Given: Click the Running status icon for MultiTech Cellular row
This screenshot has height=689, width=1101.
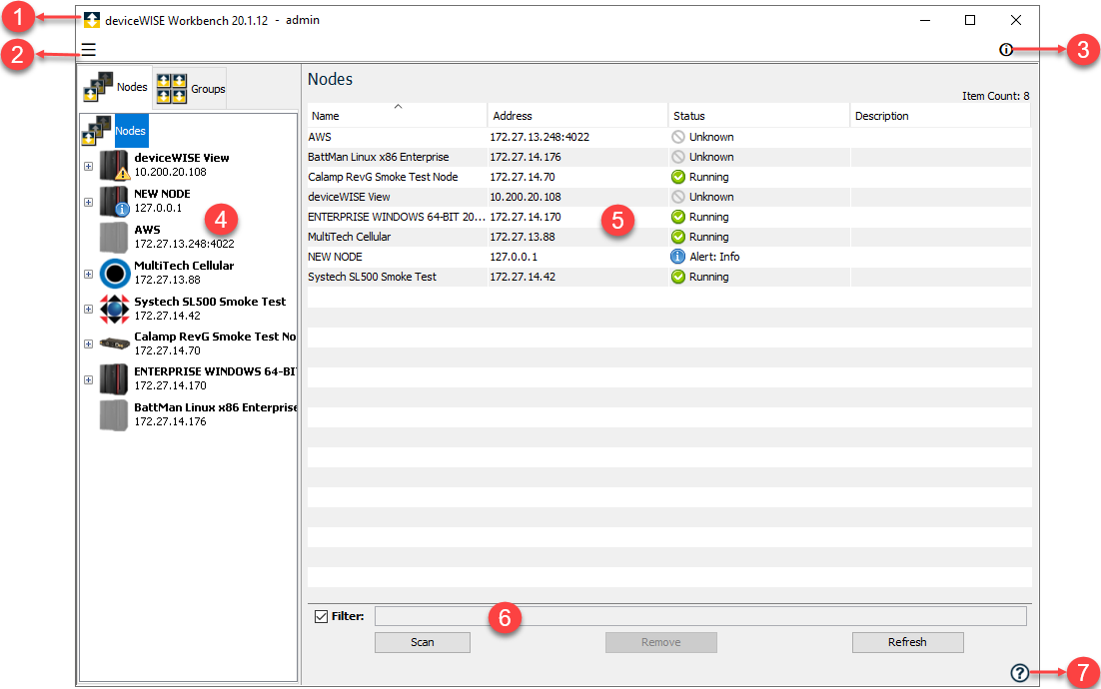Looking at the screenshot, I should [x=678, y=237].
